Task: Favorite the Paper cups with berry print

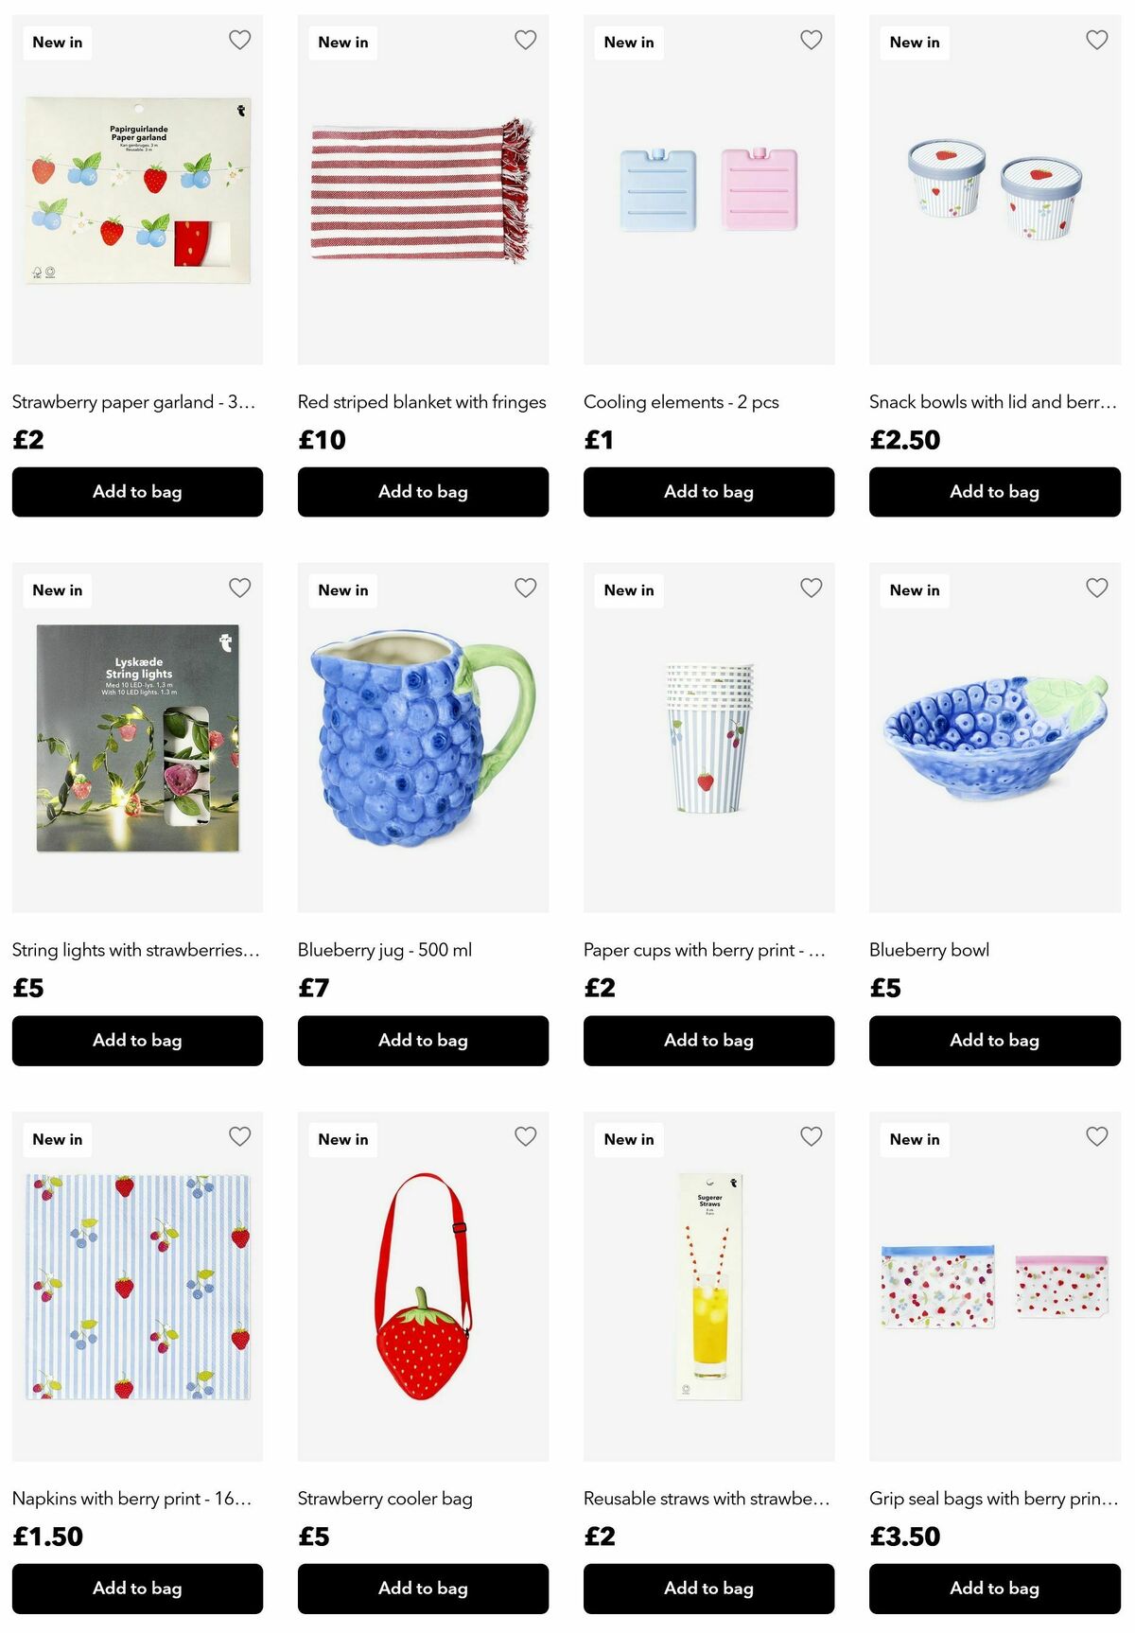Action: pyautogui.click(x=812, y=588)
